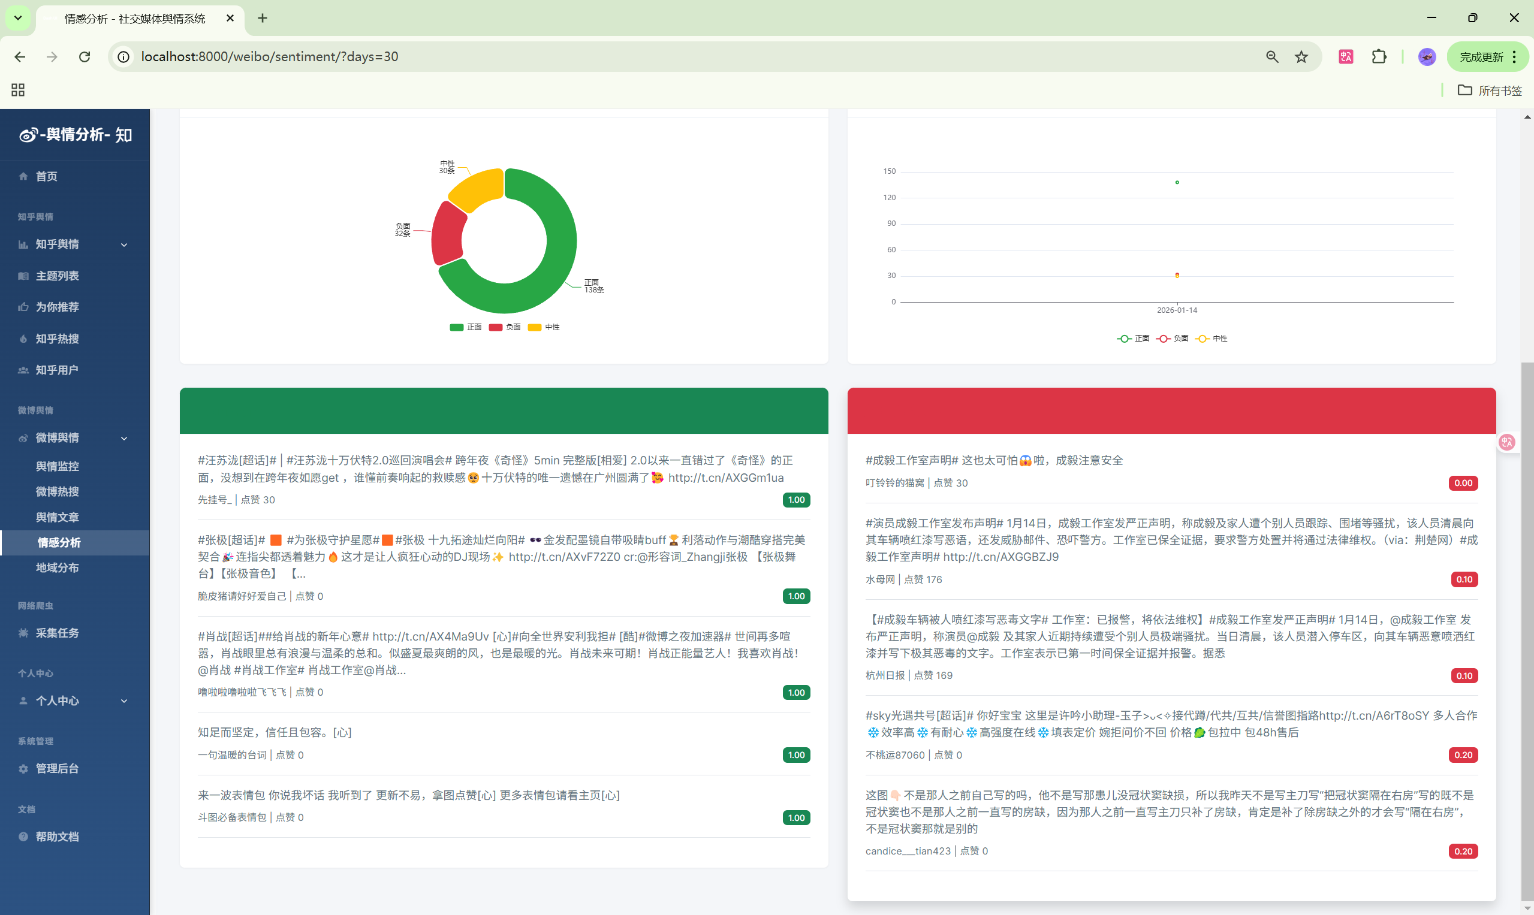Image resolution: width=1534 pixels, height=915 pixels.
Task: Toggle 中性 series in line chart legend
Action: pos(1211,339)
